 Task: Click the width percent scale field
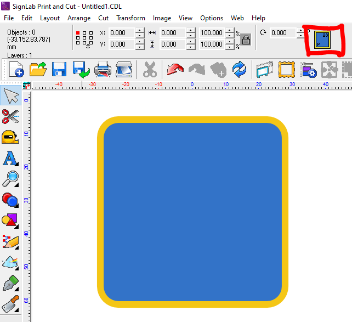(212, 33)
